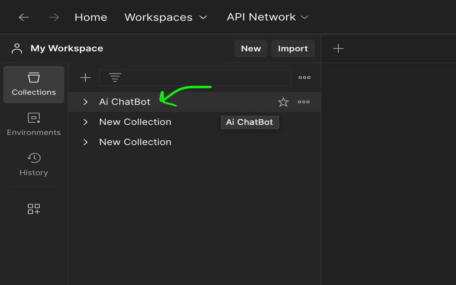
Task: Click the back navigation arrow
Action: click(x=24, y=17)
